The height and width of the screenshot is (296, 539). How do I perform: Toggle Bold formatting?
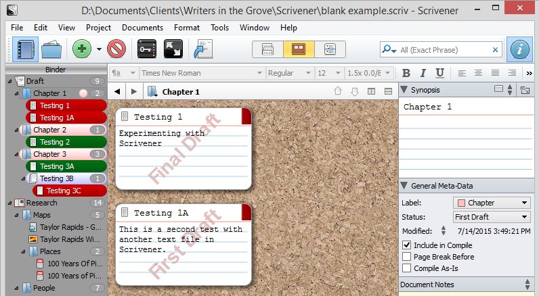pyautogui.click(x=406, y=73)
